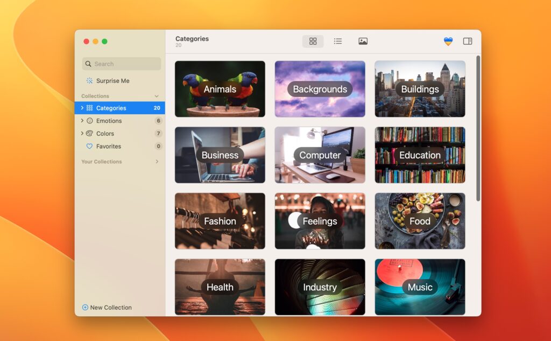This screenshot has width=551, height=341.
Task: Click the Surprise Me sparkle icon
Action: click(90, 80)
